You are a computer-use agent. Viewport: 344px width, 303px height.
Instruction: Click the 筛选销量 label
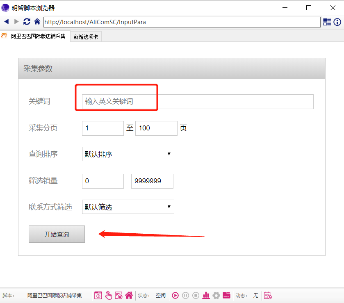[43, 180]
